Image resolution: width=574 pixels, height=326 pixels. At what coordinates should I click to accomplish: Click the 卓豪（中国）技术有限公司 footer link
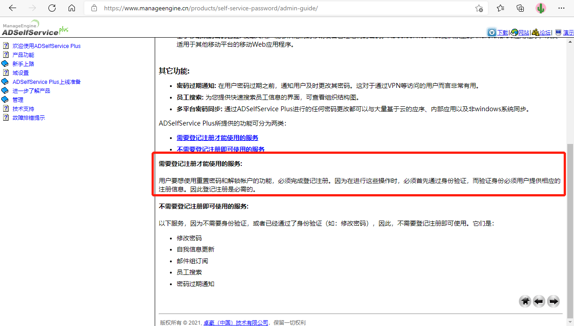236,322
